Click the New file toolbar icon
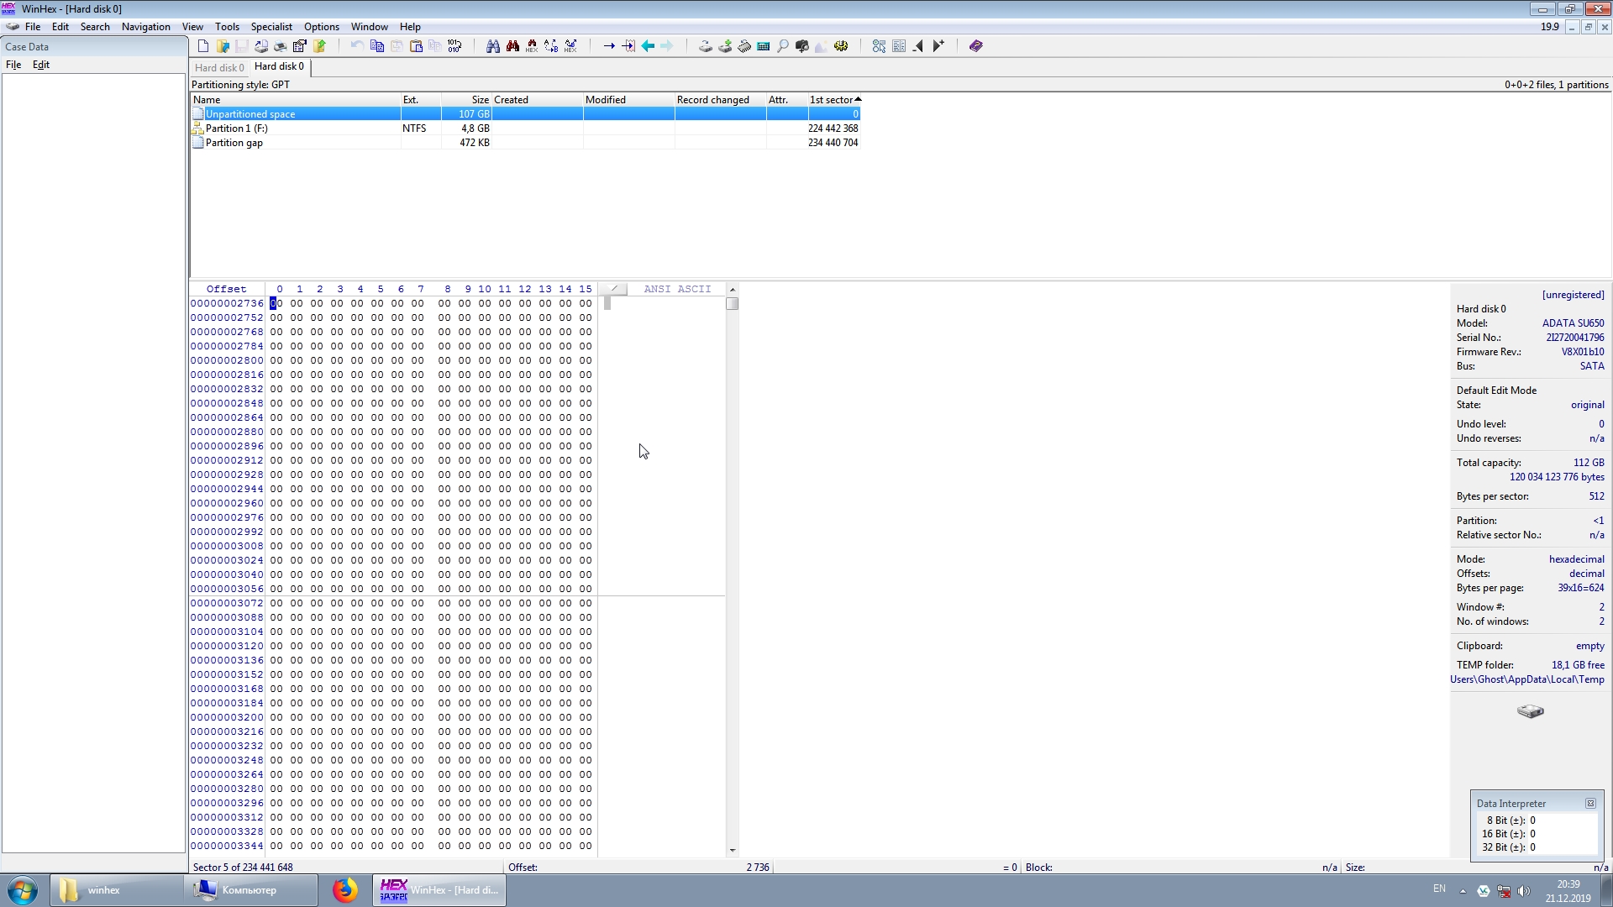The image size is (1613, 907). click(203, 46)
